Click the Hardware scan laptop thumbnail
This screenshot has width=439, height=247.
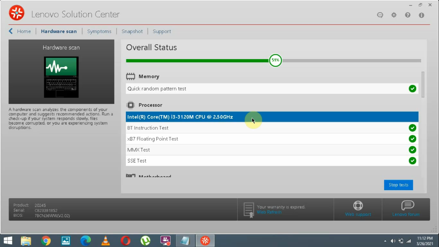click(x=61, y=77)
